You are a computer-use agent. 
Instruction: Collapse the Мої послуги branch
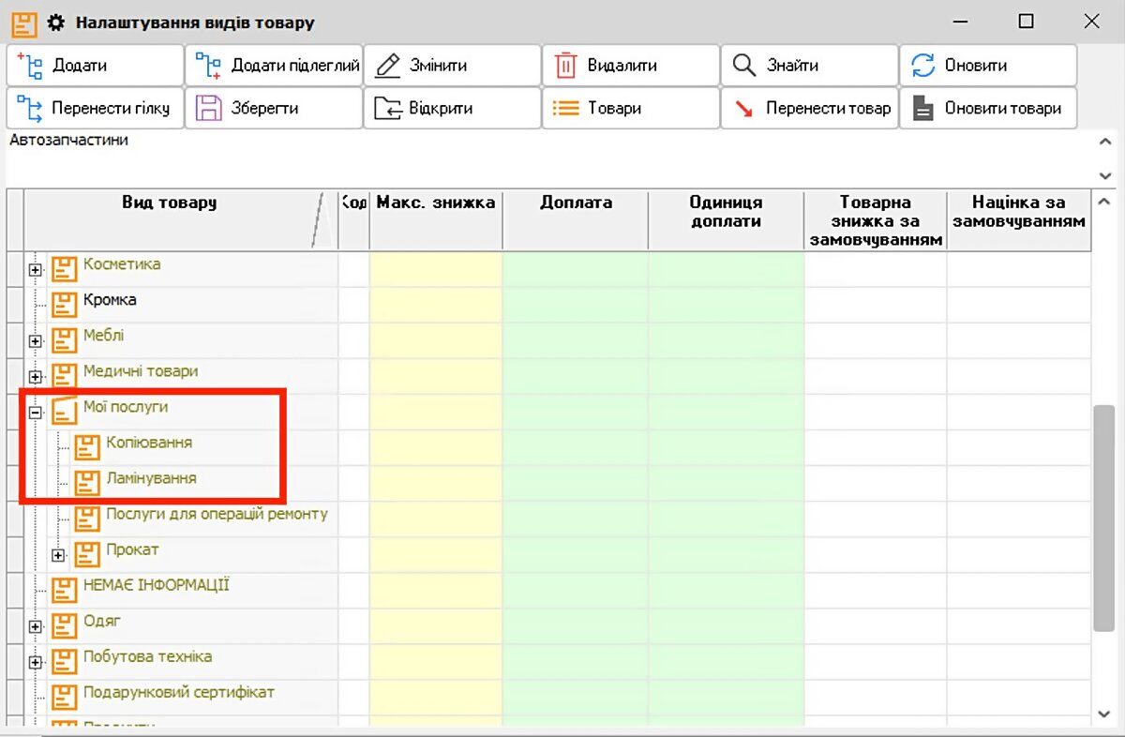click(x=36, y=413)
